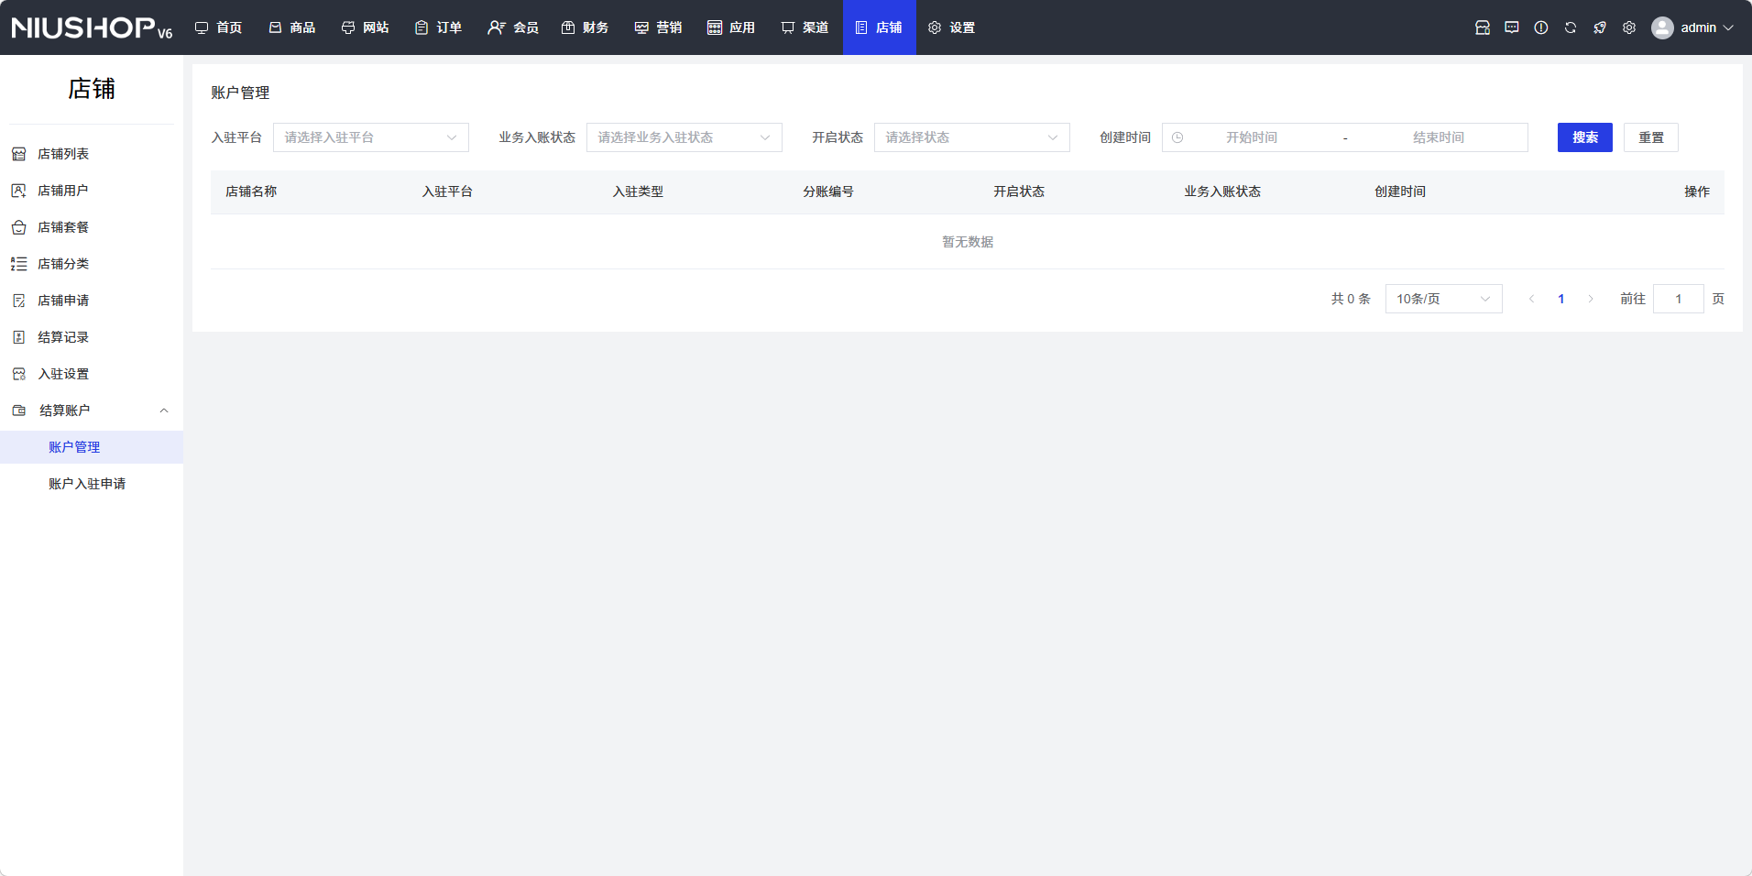This screenshot has height=876, width=1752.
Task: Click the 重置 button
Action: point(1650,137)
